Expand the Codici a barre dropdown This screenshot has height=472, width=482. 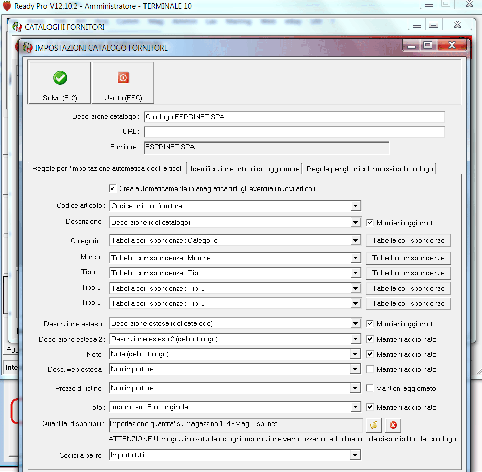[355, 455]
